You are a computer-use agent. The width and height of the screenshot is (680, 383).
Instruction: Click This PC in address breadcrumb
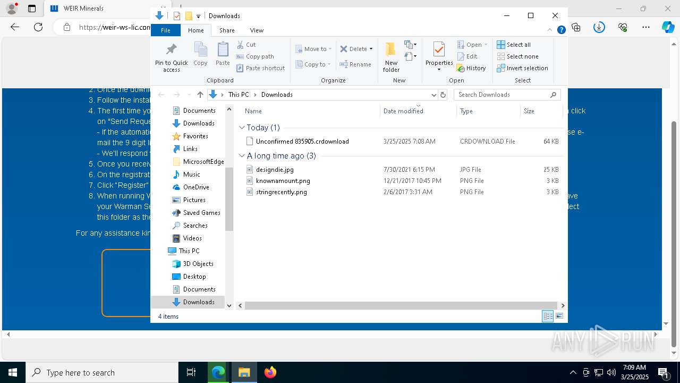[239, 95]
